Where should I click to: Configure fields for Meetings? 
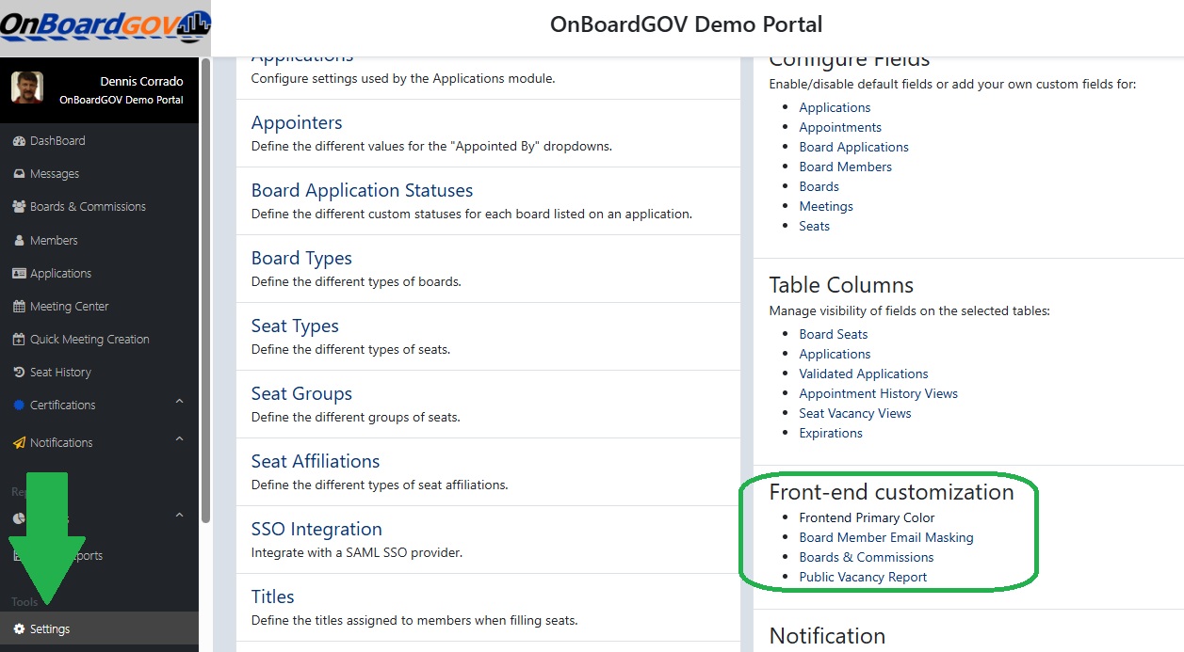826,206
